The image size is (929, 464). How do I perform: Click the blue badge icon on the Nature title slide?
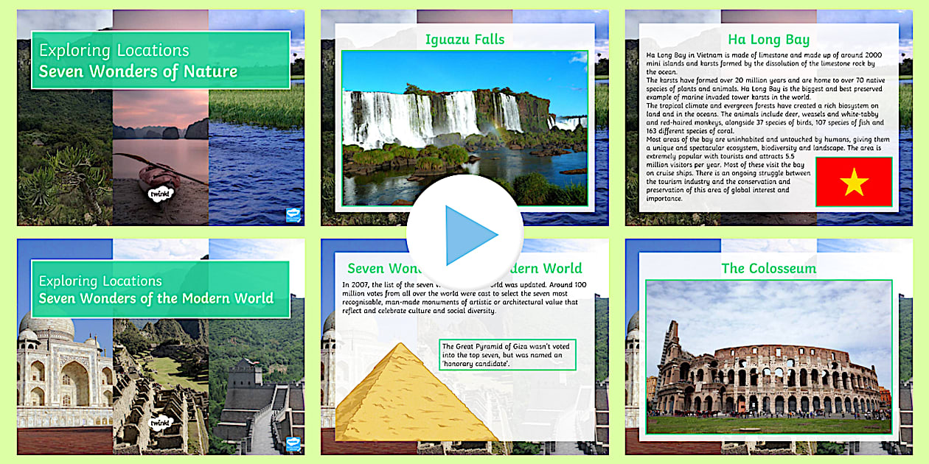293,215
